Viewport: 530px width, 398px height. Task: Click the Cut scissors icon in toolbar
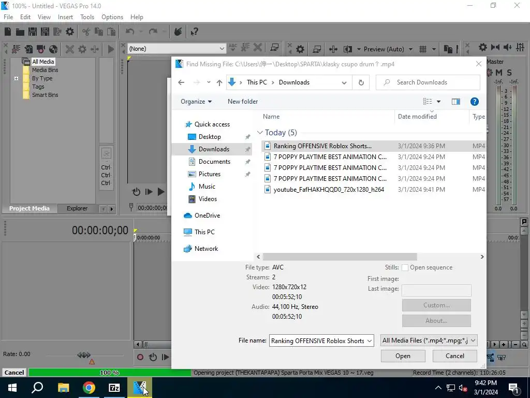[86, 32]
